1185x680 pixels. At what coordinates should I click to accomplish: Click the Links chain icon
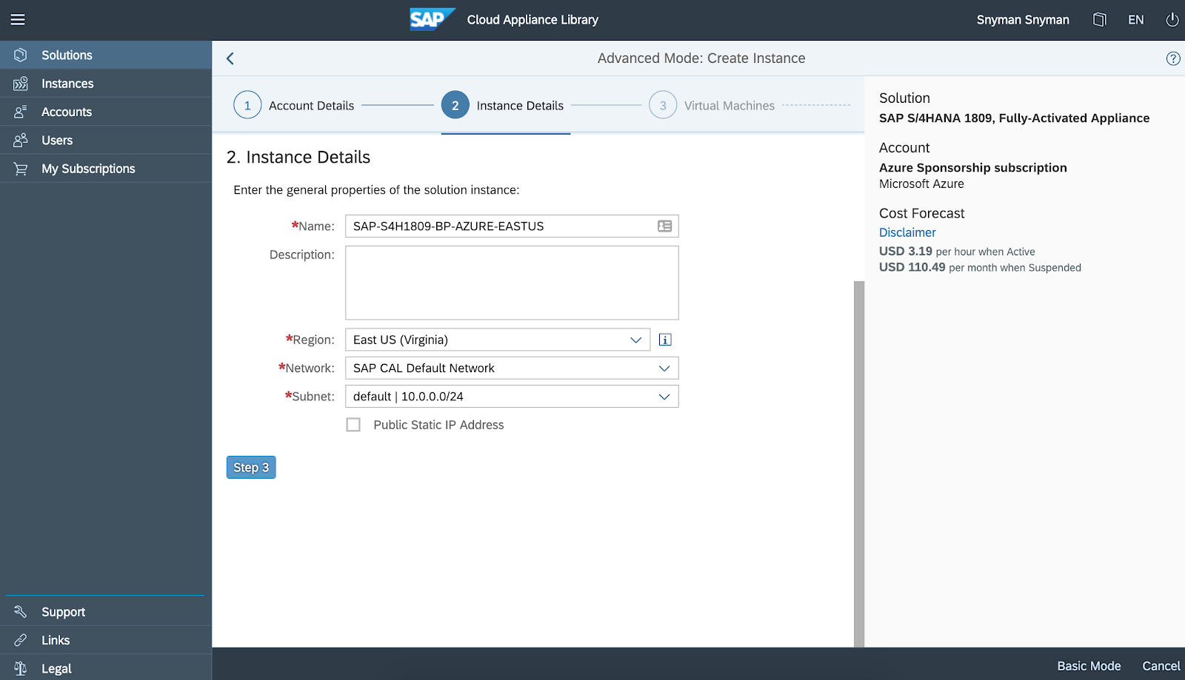pyautogui.click(x=21, y=640)
